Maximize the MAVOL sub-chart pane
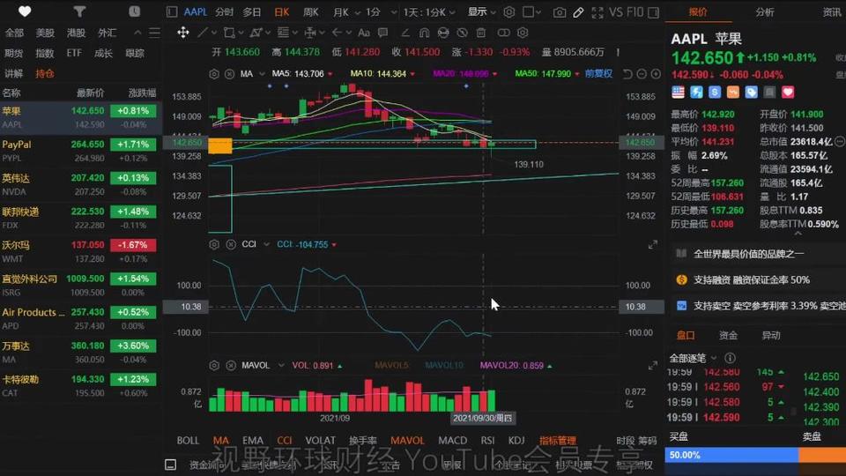 [x=653, y=365]
